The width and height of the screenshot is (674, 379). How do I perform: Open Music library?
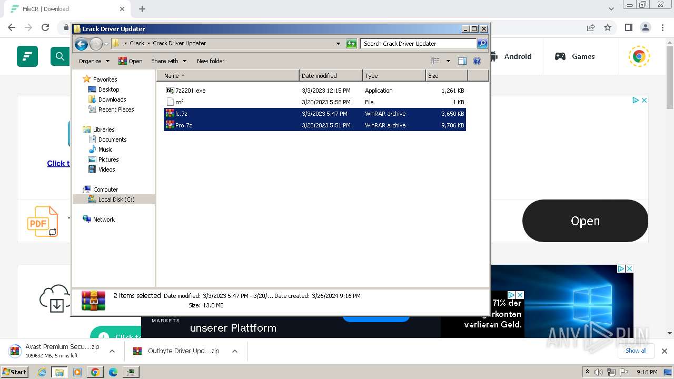(x=101, y=149)
